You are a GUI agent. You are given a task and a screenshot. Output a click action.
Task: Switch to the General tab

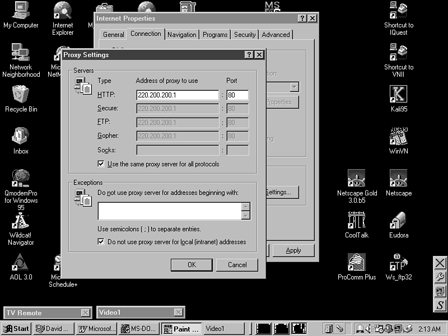tap(114, 35)
